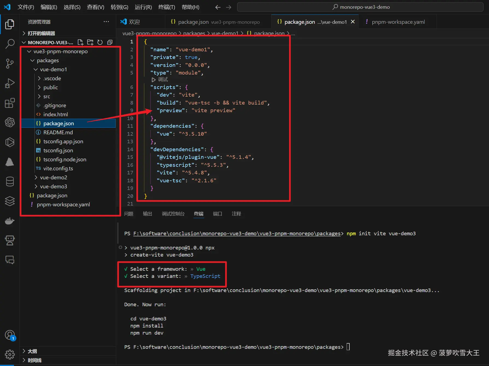Switch to package.json vue3-pnpm-monorepo tab
Image resolution: width=489 pixels, height=366 pixels.
pos(218,22)
